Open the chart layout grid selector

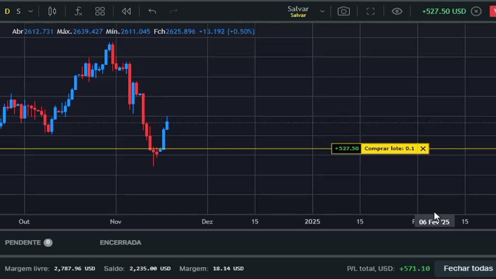coord(100,12)
